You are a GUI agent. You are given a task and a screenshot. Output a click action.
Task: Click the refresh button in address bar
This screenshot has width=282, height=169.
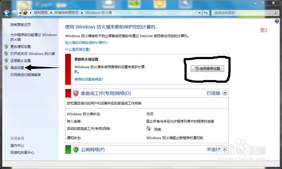coord(206,13)
